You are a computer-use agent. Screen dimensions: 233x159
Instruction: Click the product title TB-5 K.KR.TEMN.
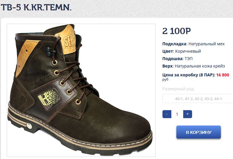[x=36, y=7]
